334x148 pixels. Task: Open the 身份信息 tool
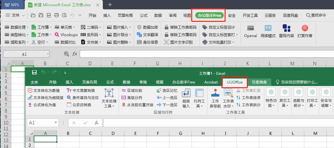[147, 42]
